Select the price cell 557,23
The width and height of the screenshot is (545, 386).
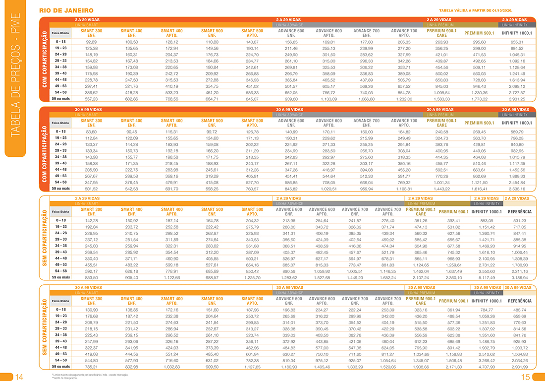coord(91,99)
